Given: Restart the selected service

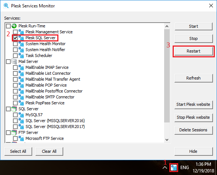Looking at the screenshot, I should coord(193,51).
